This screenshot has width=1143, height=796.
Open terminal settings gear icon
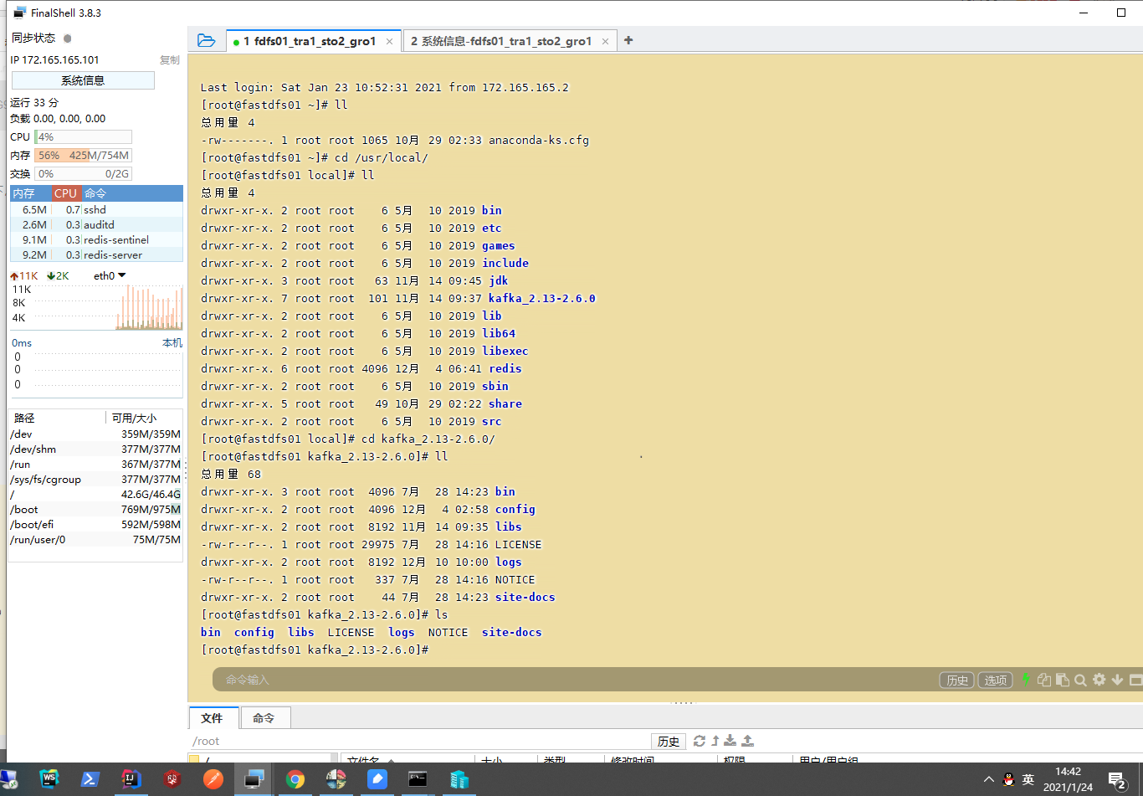coord(1099,680)
